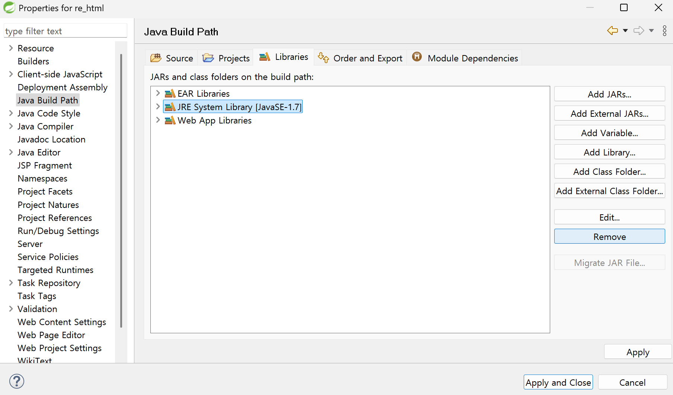
Task: Expand the EAR Libraries node
Action: coord(158,93)
